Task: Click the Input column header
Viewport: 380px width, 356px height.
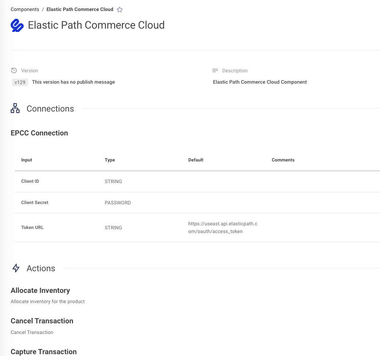Action: click(27, 160)
